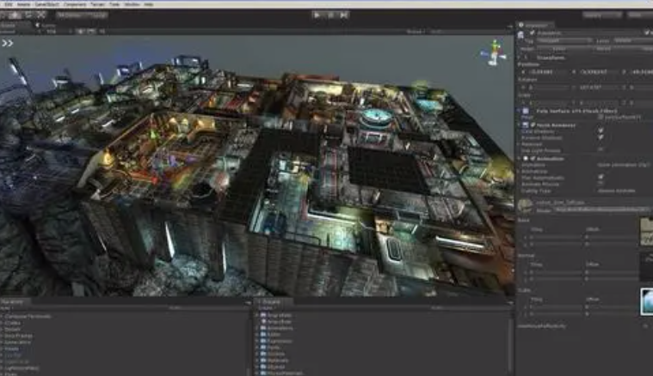Open the Layer dropdown in Inspector
653x376 pixels.
pyautogui.click(x=633, y=40)
